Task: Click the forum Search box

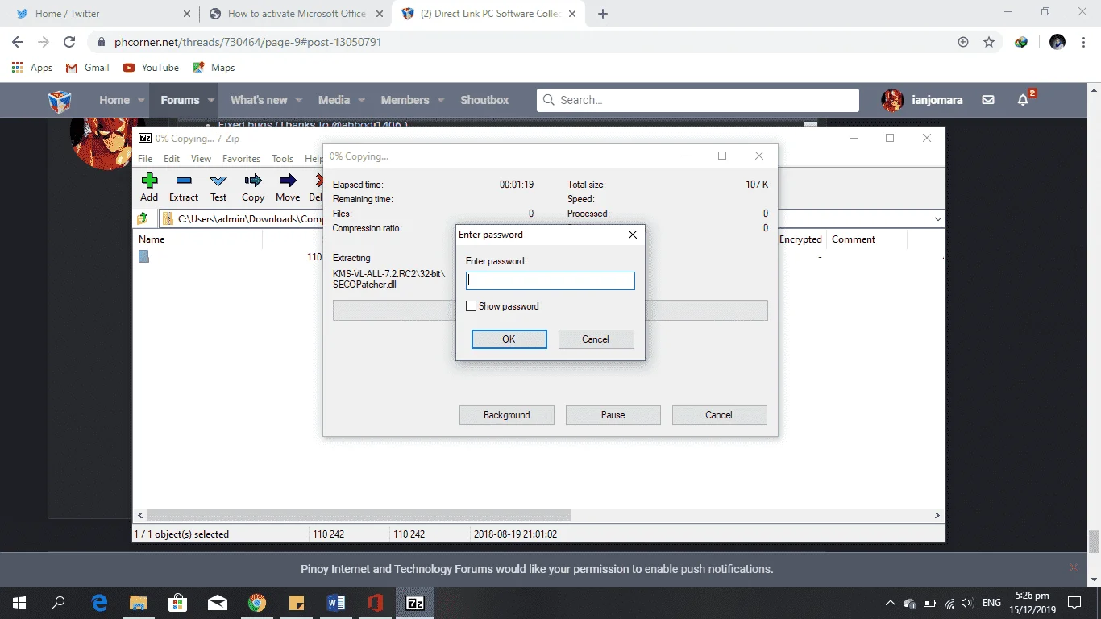Action: 698,100
